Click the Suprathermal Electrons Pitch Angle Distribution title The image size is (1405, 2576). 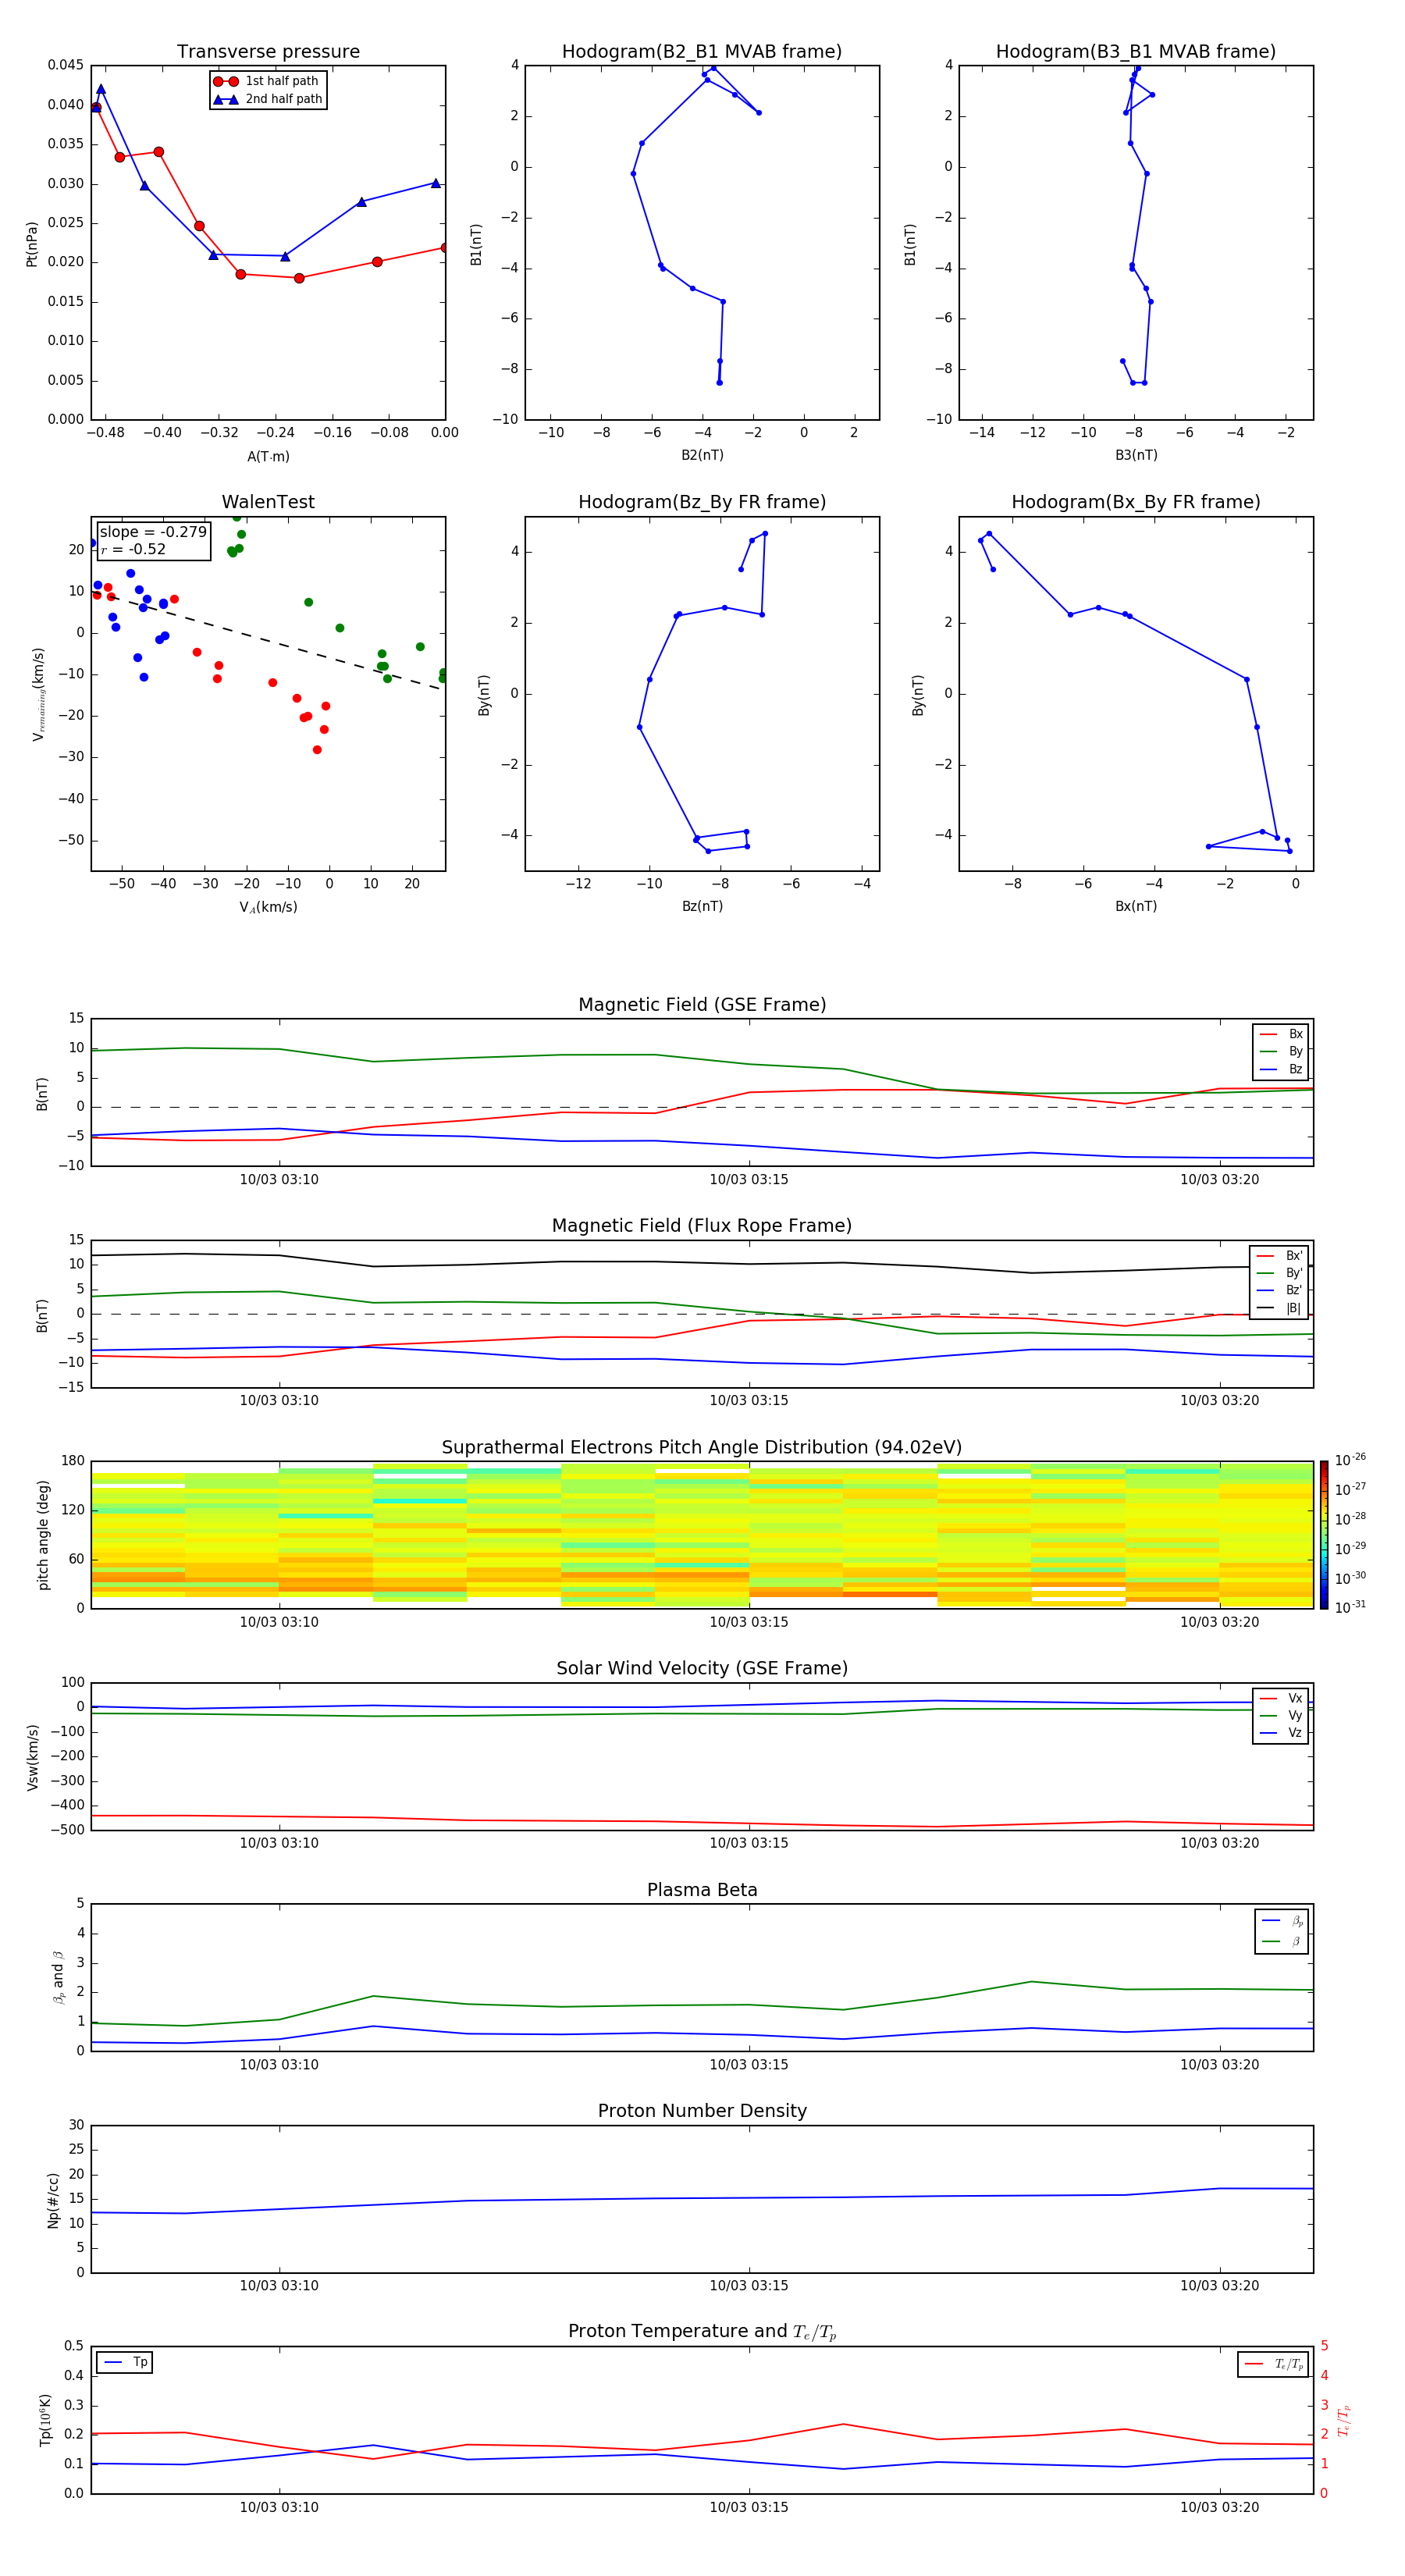click(x=702, y=1447)
